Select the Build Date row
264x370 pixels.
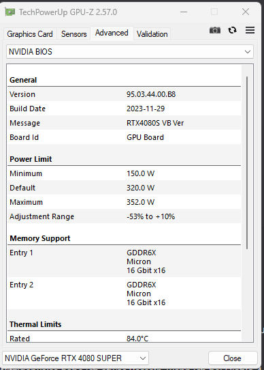pos(125,109)
